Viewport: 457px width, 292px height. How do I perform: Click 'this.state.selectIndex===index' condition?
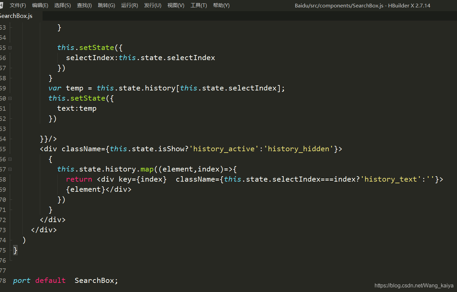290,179
